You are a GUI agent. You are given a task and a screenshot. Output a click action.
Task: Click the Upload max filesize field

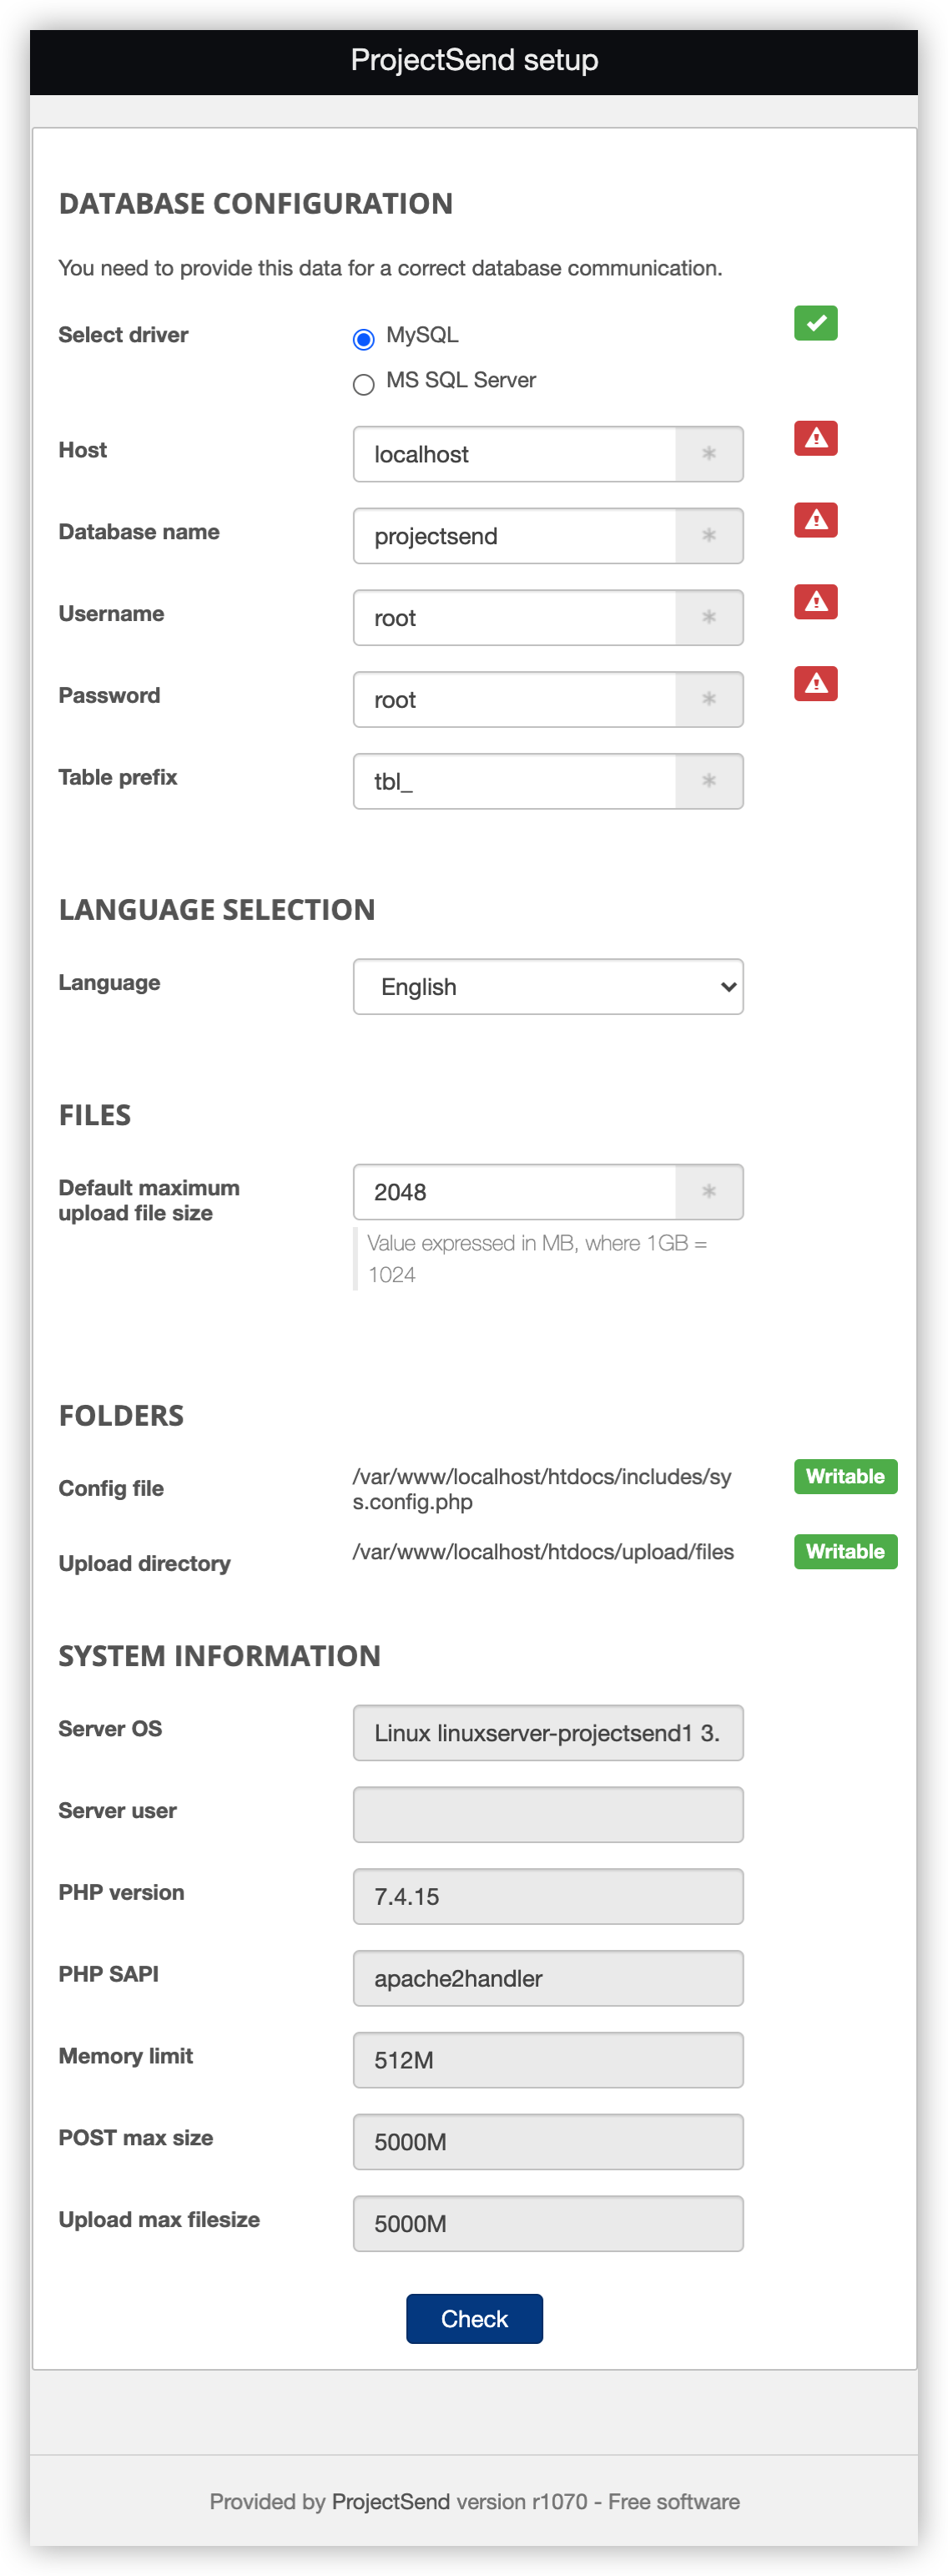coord(548,2224)
